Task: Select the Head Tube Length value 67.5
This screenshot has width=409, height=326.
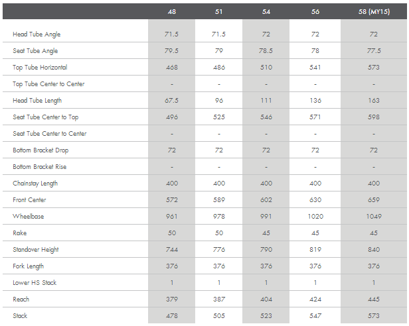Action: click(171, 101)
